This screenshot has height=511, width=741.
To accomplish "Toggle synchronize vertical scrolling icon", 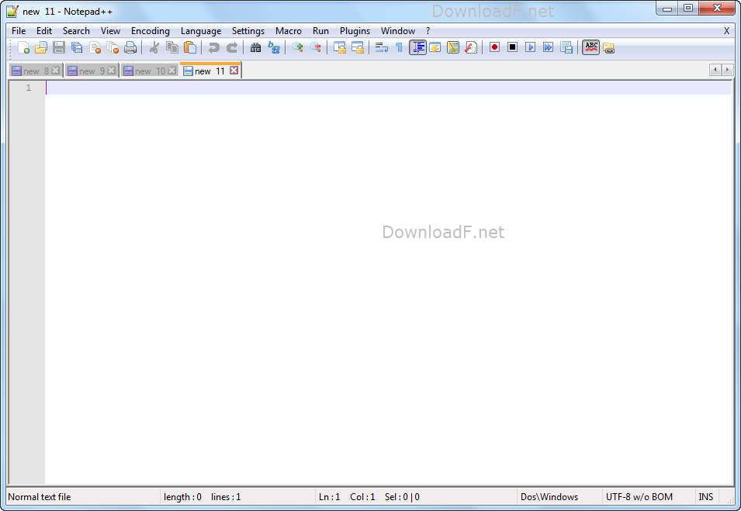I will coord(339,47).
